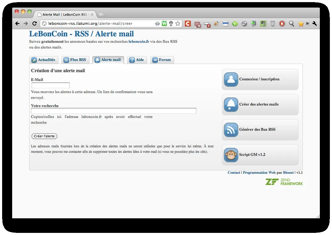Click the extension icon with red 0 badge
Screen dimensions: 332x235
[207, 25]
